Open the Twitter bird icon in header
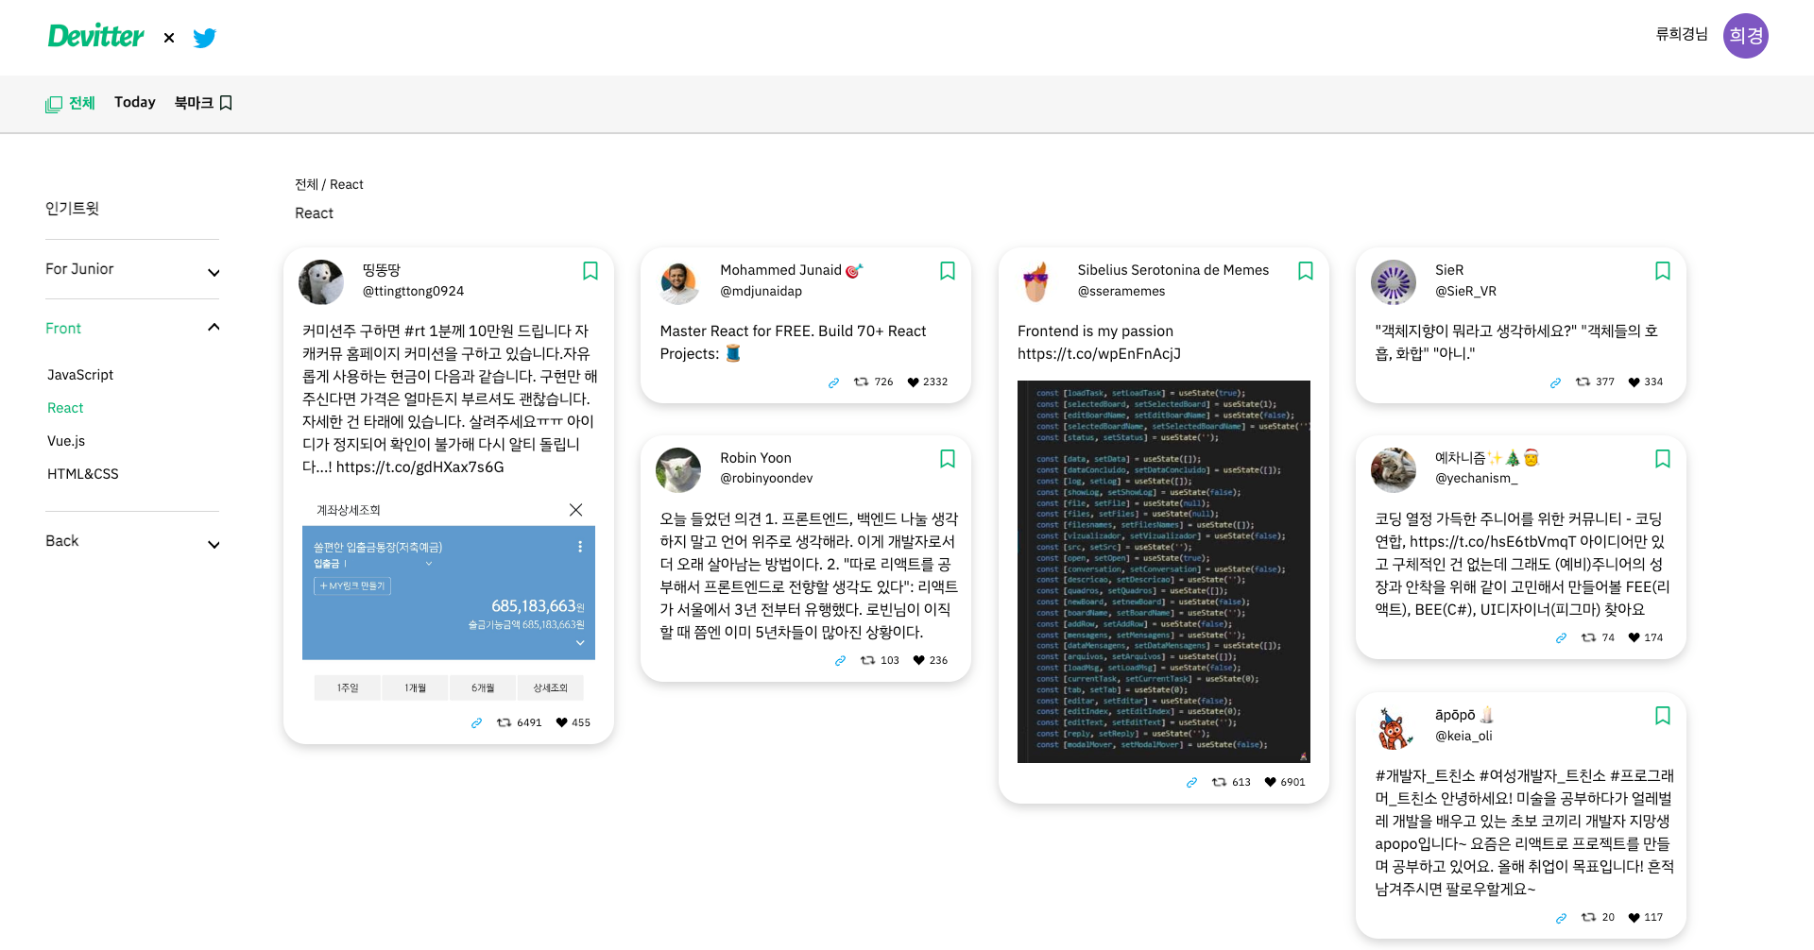 point(204,38)
